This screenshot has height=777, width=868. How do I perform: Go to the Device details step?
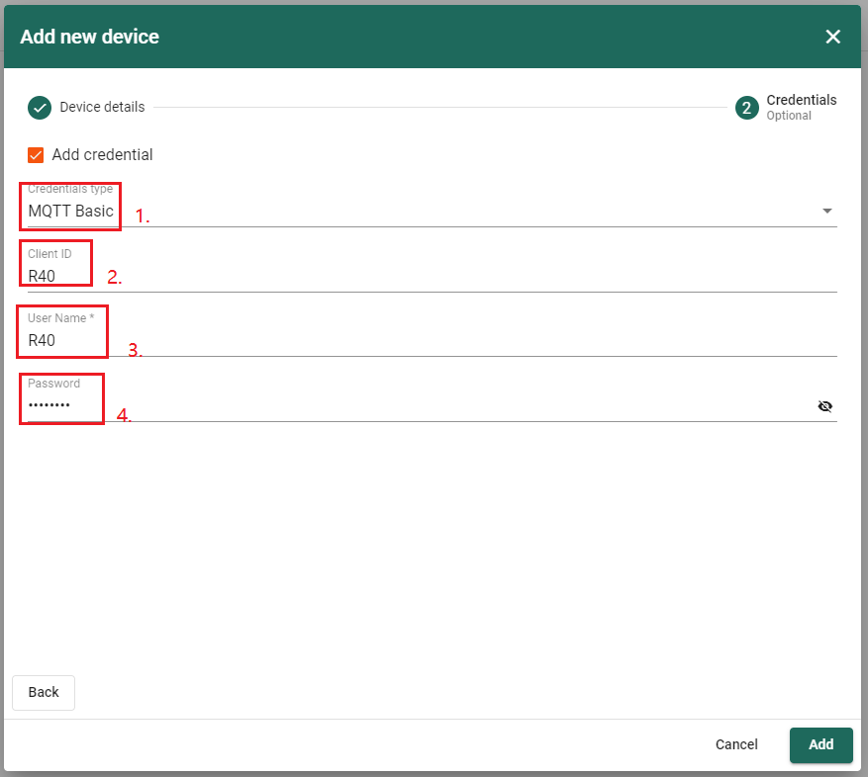pyautogui.click(x=102, y=107)
